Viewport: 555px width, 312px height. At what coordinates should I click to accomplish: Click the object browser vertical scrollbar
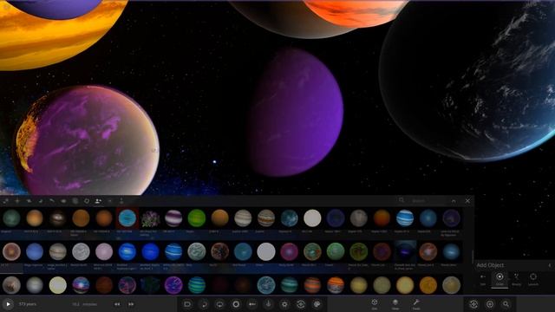point(473,256)
